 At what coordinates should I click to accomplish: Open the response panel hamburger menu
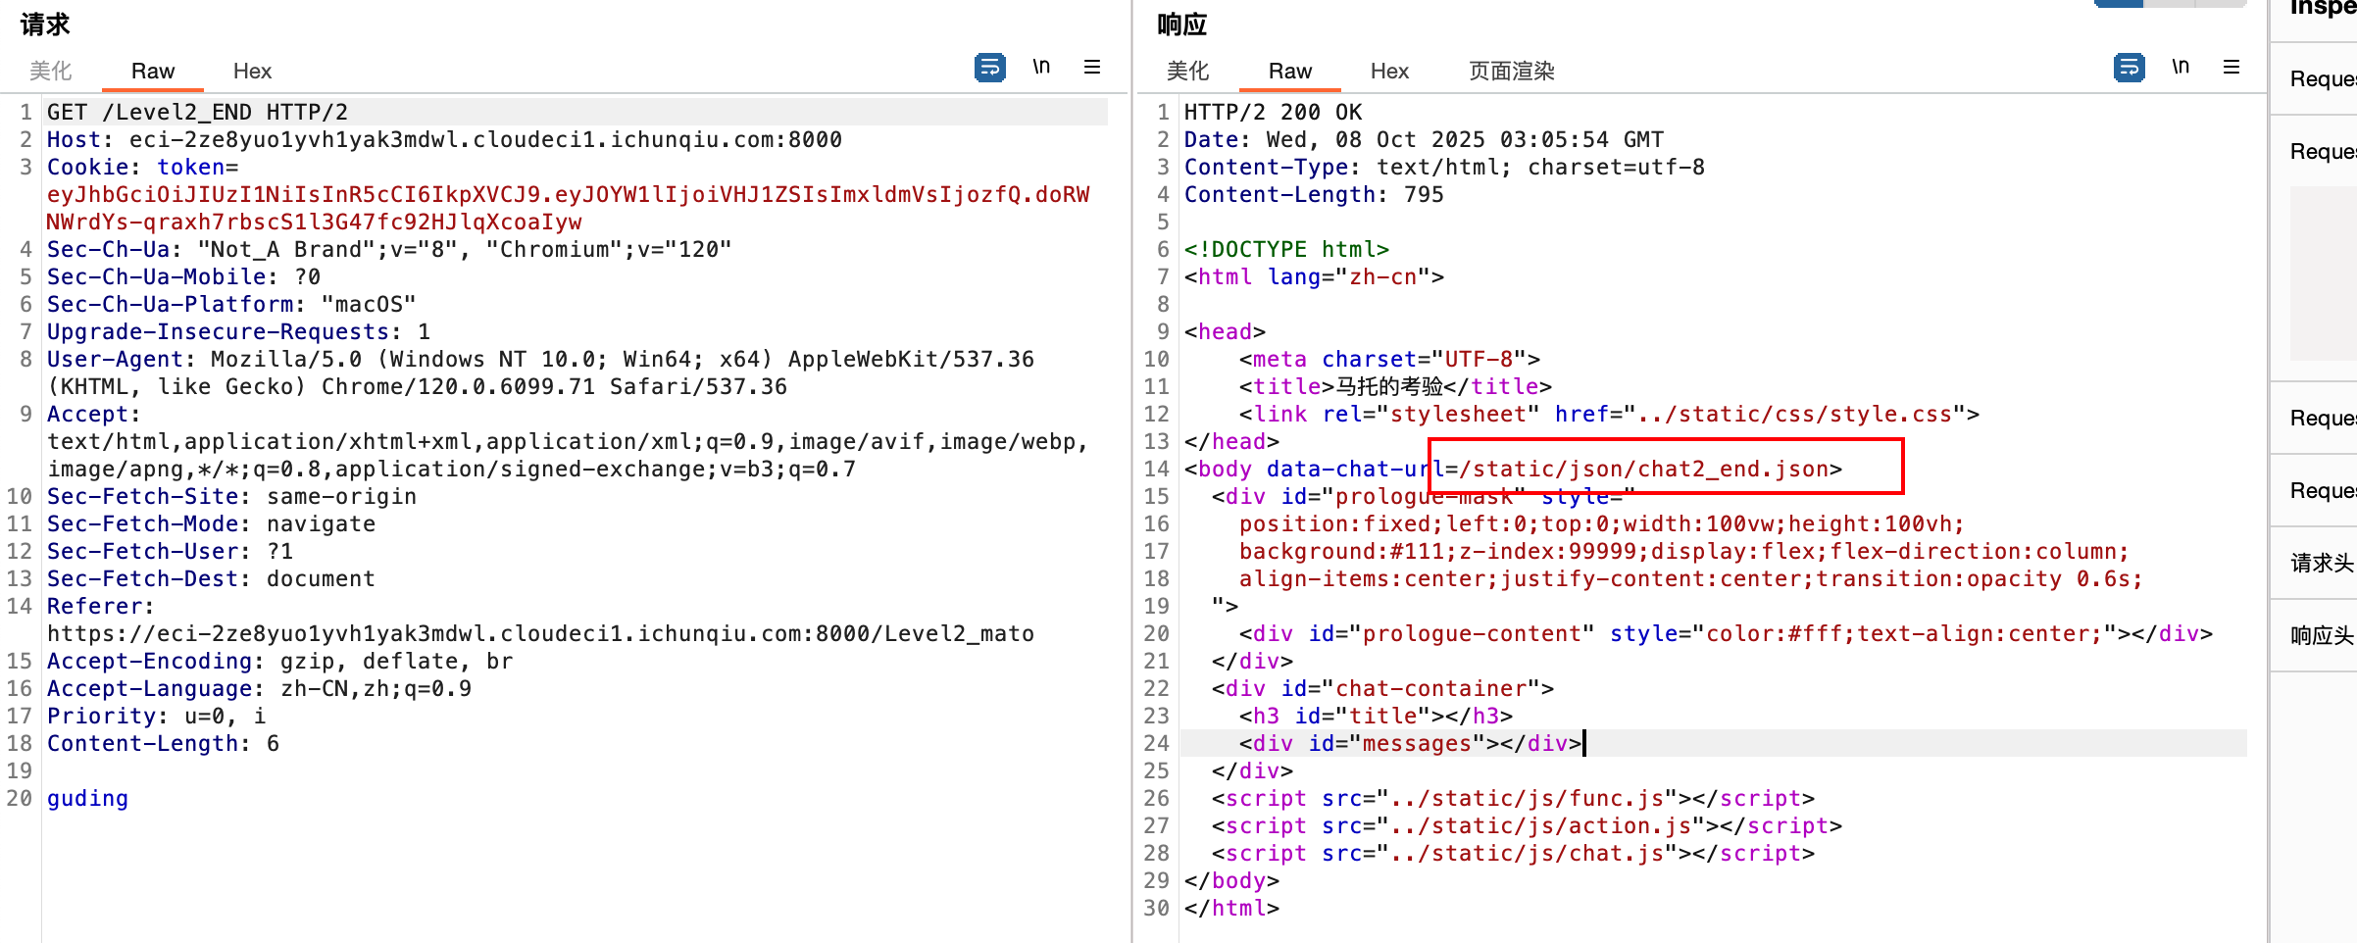tap(2232, 67)
